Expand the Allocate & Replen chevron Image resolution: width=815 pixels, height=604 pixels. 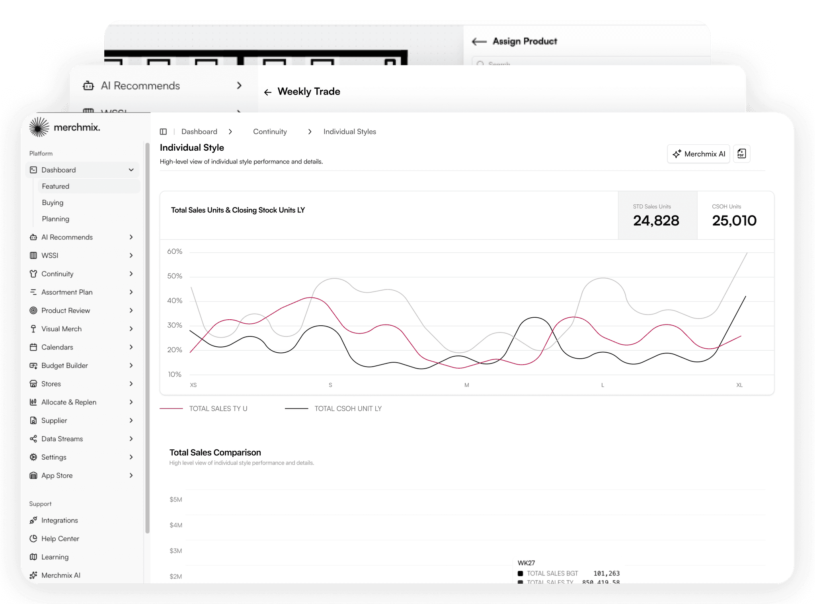click(131, 402)
